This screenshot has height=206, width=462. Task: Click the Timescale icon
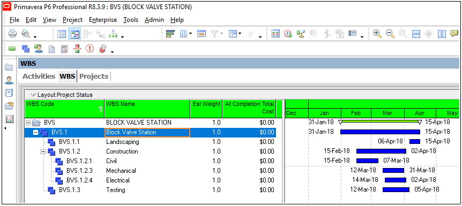tap(202, 34)
